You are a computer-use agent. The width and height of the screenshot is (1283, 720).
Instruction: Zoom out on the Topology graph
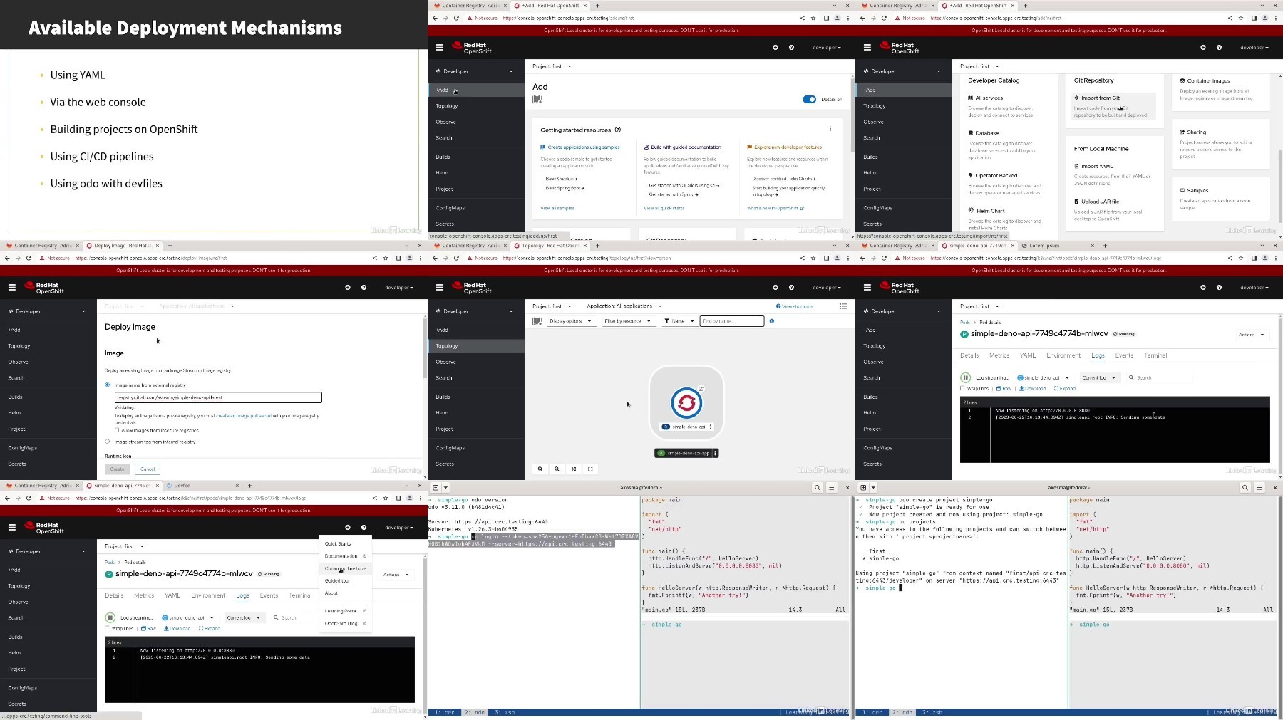click(557, 469)
